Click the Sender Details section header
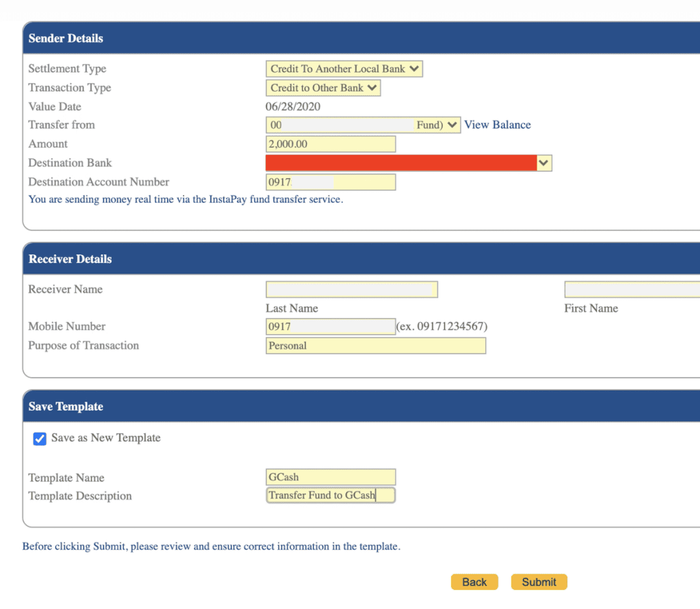700x609 pixels. tap(66, 38)
